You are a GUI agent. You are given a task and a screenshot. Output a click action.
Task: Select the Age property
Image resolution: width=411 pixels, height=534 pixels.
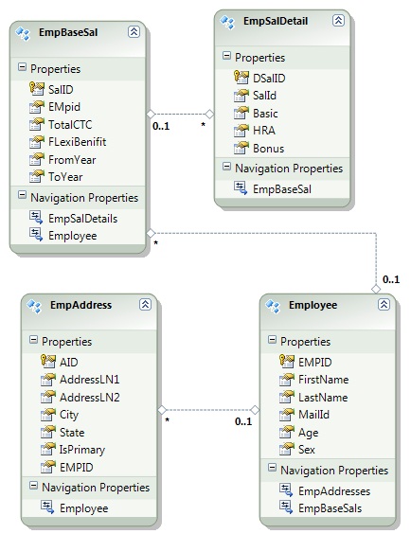coord(308,433)
